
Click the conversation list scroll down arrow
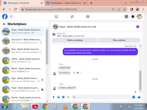(47, 101)
